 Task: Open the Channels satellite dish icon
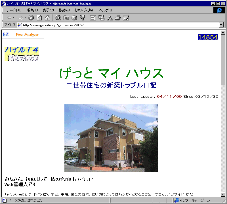tap(83, 18)
